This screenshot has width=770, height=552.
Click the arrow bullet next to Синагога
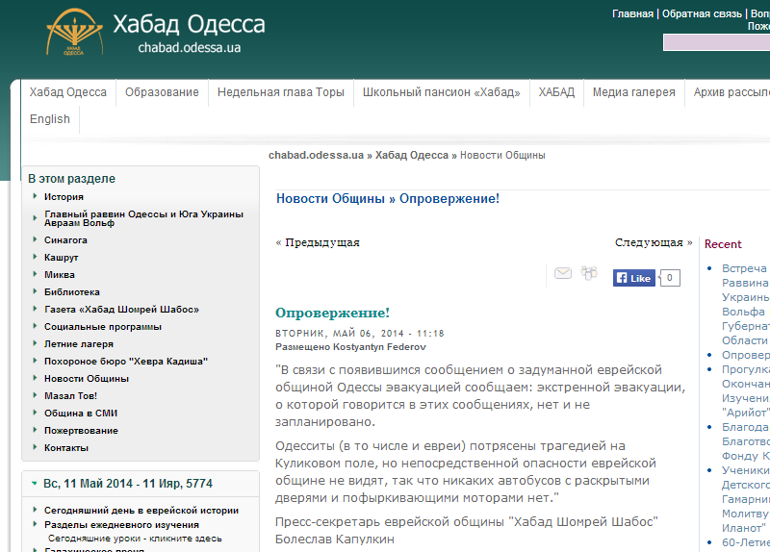click(x=35, y=239)
